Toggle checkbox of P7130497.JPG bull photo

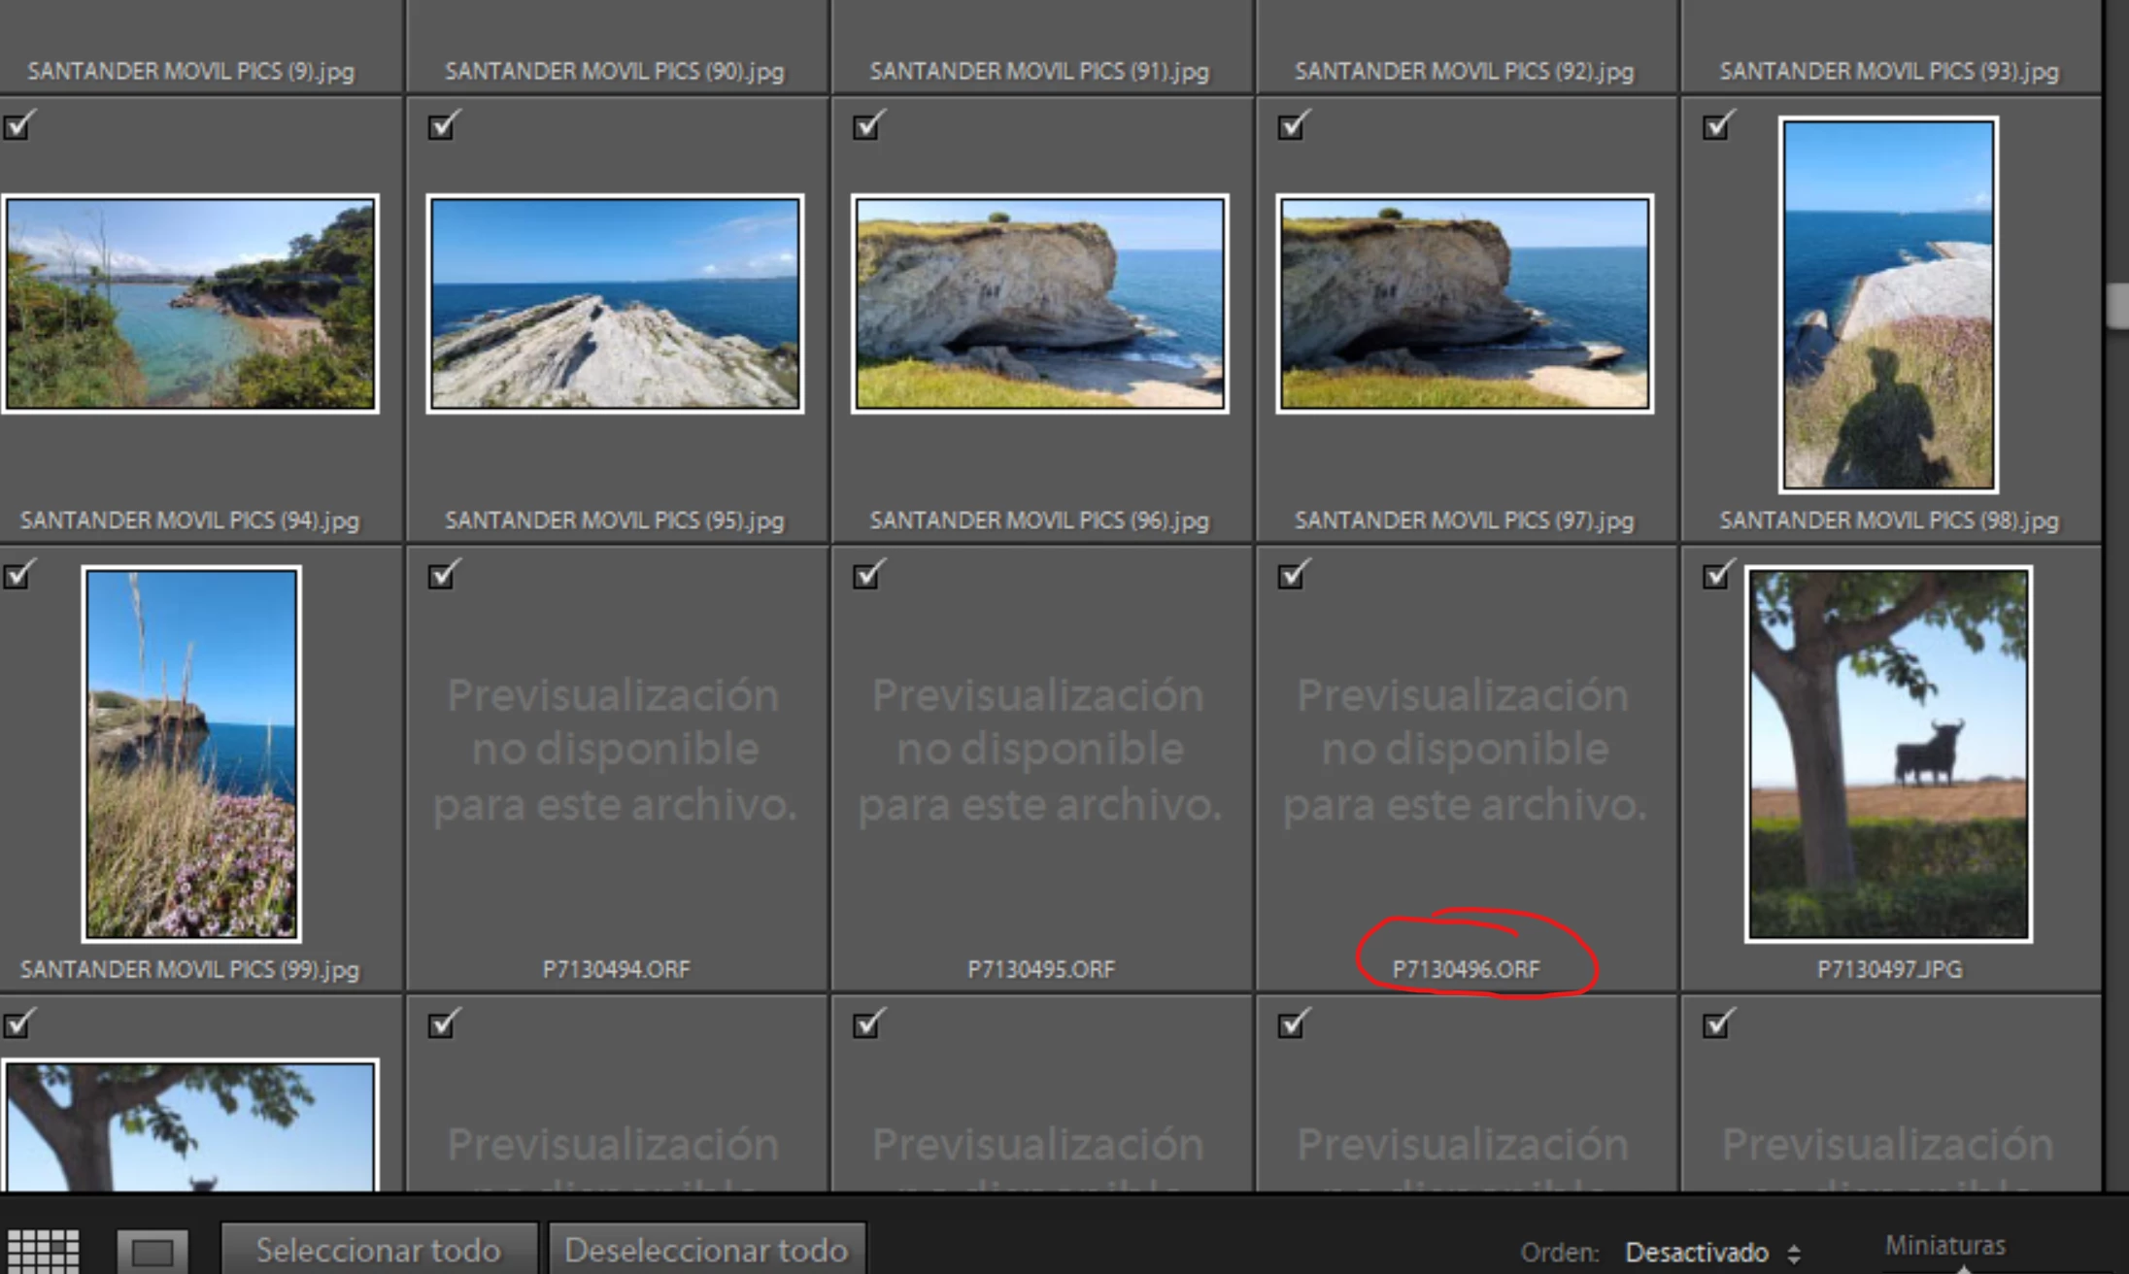1717,576
